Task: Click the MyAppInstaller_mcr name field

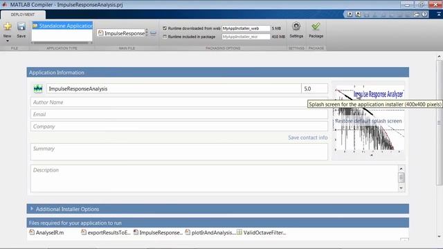Action: click(x=246, y=37)
